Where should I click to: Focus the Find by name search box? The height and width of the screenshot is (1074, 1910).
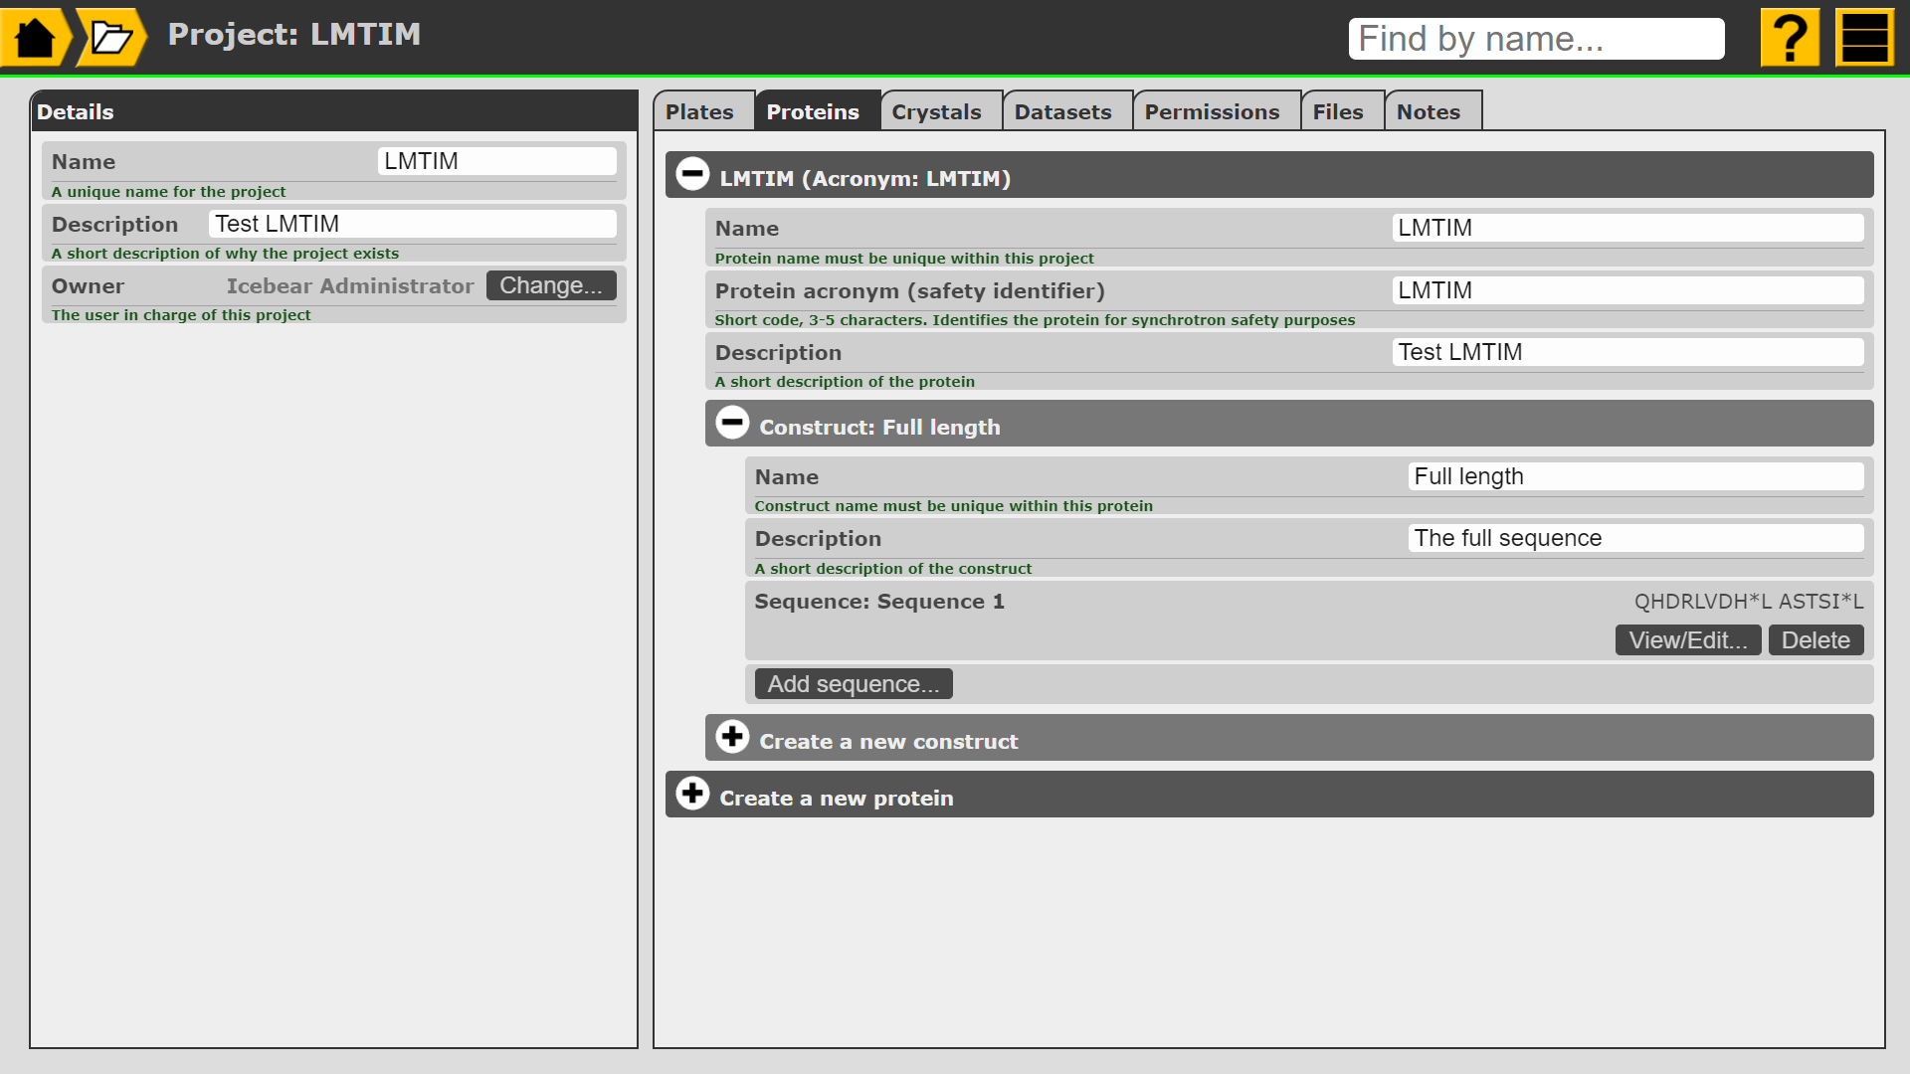[1535, 39]
